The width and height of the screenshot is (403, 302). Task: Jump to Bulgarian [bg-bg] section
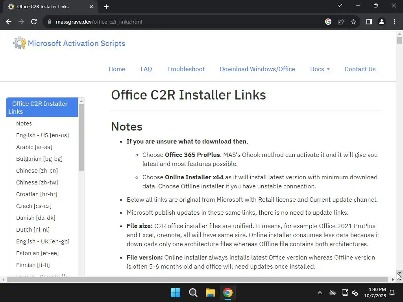39,159
